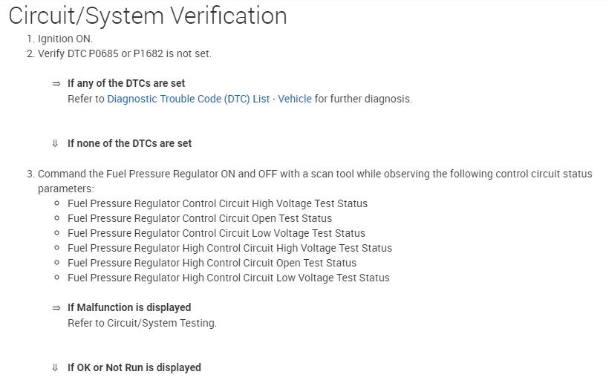Click right arrow beside "If any of the DTCs are set"
The height and width of the screenshot is (386, 606).
56,84
